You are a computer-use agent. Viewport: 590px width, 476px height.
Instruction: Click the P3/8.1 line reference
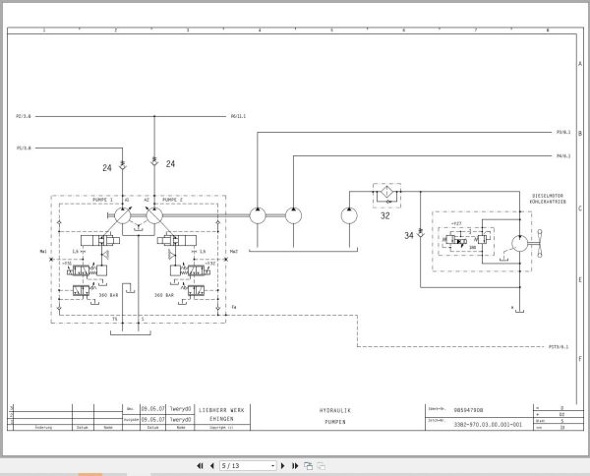[563, 132]
